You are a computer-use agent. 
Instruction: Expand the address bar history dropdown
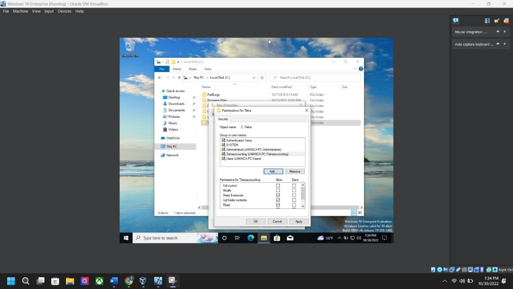tap(254, 78)
